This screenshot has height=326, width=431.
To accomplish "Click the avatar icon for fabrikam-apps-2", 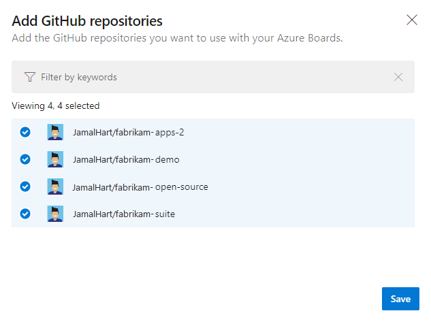I will coord(55,132).
